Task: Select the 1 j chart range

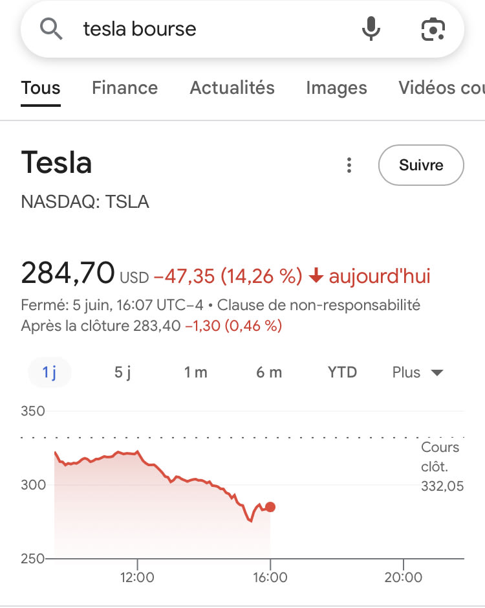Action: 50,372
